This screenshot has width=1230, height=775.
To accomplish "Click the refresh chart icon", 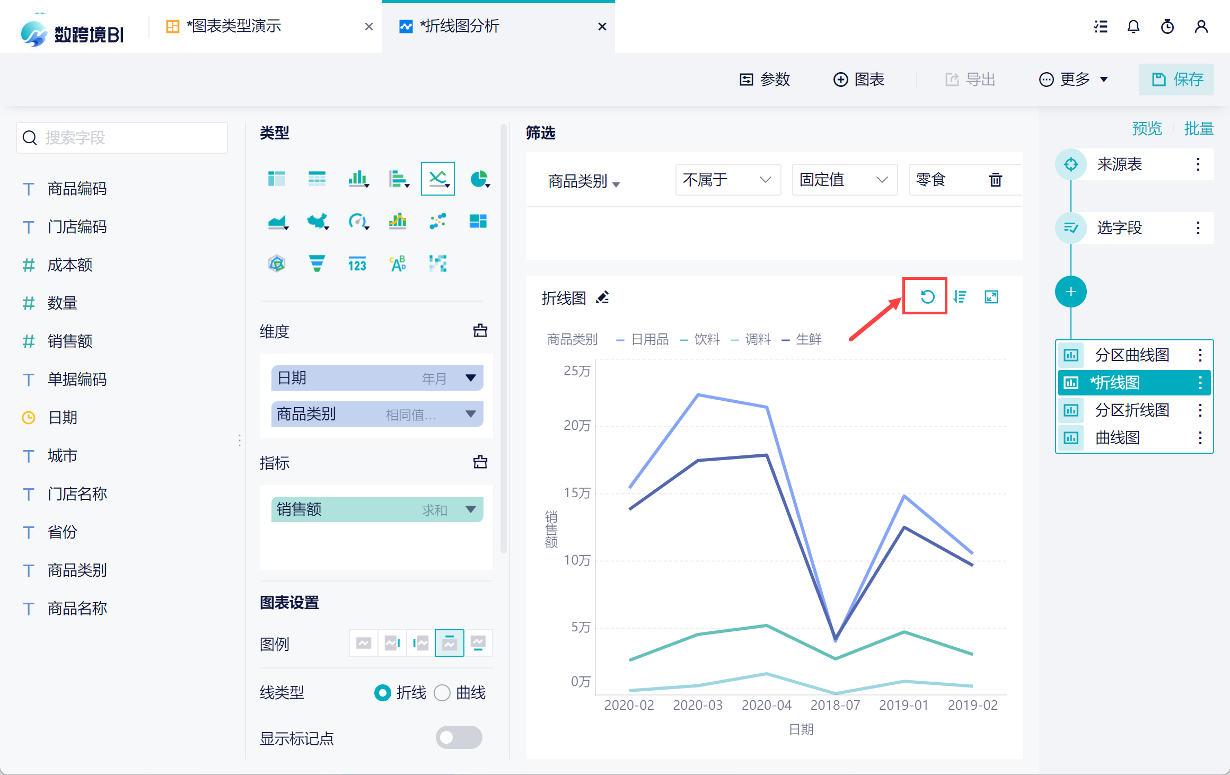I will click(927, 297).
